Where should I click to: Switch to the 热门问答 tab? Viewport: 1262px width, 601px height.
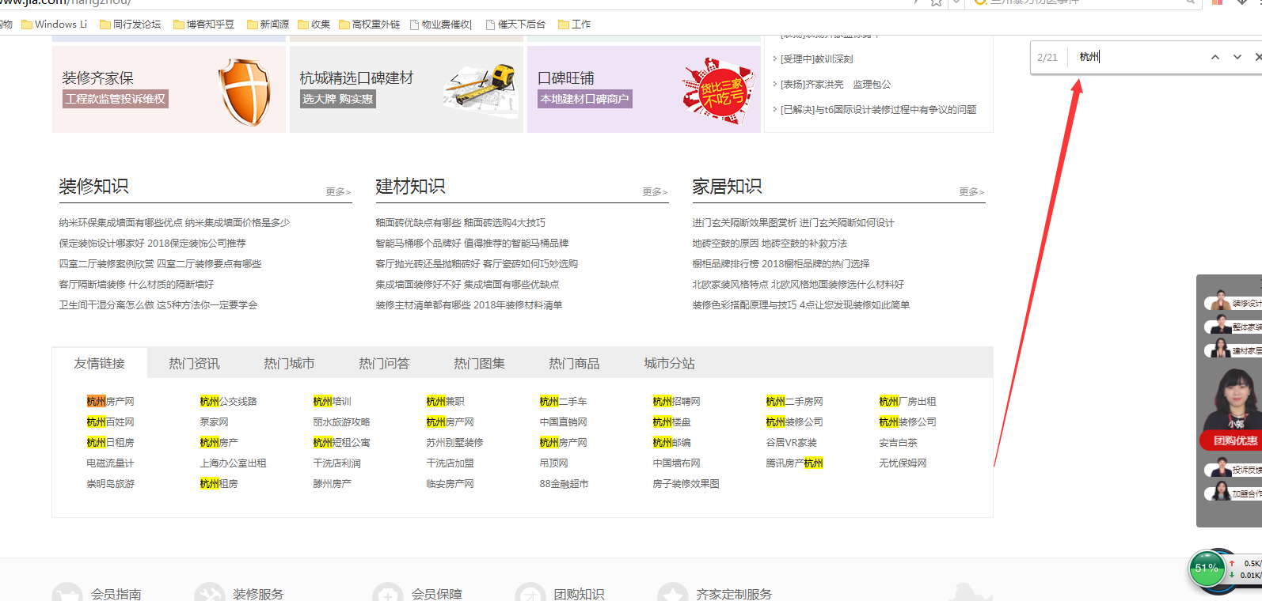pos(384,363)
